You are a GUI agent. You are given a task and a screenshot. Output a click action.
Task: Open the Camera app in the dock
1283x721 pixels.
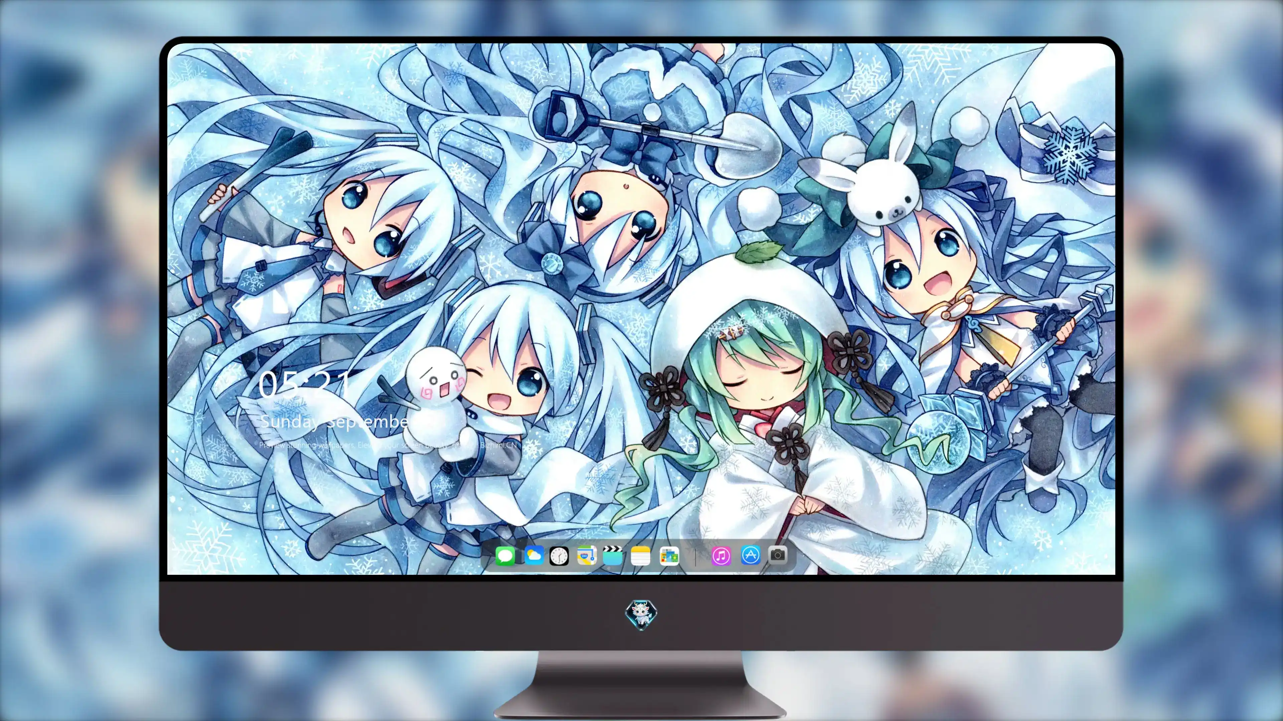[x=777, y=554]
